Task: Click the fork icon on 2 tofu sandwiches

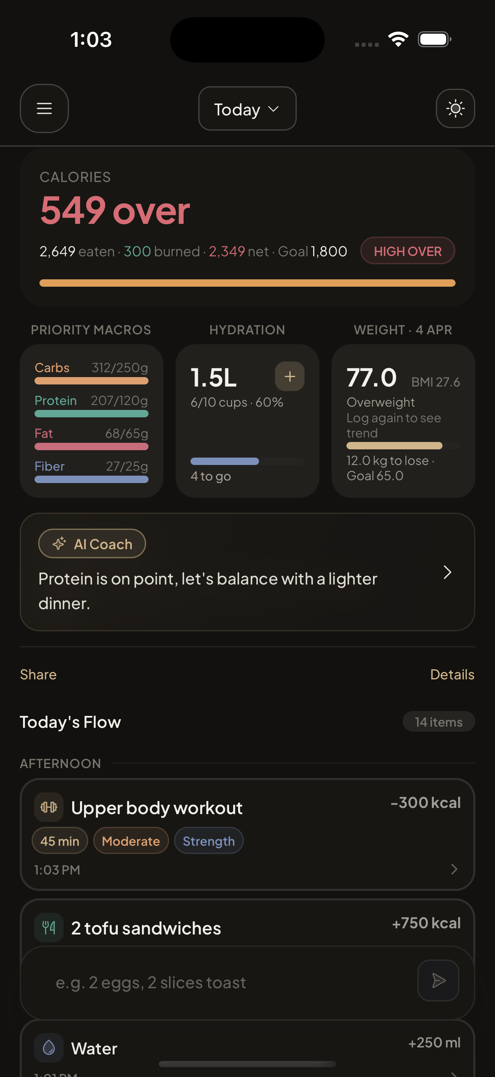Action: pyautogui.click(x=48, y=928)
